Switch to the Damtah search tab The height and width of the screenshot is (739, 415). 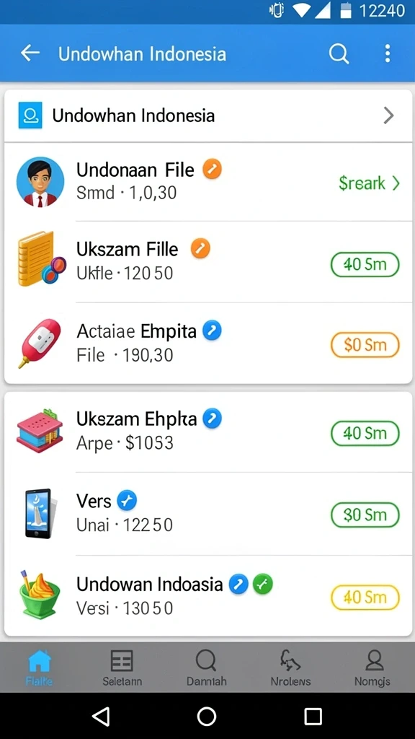point(206,668)
